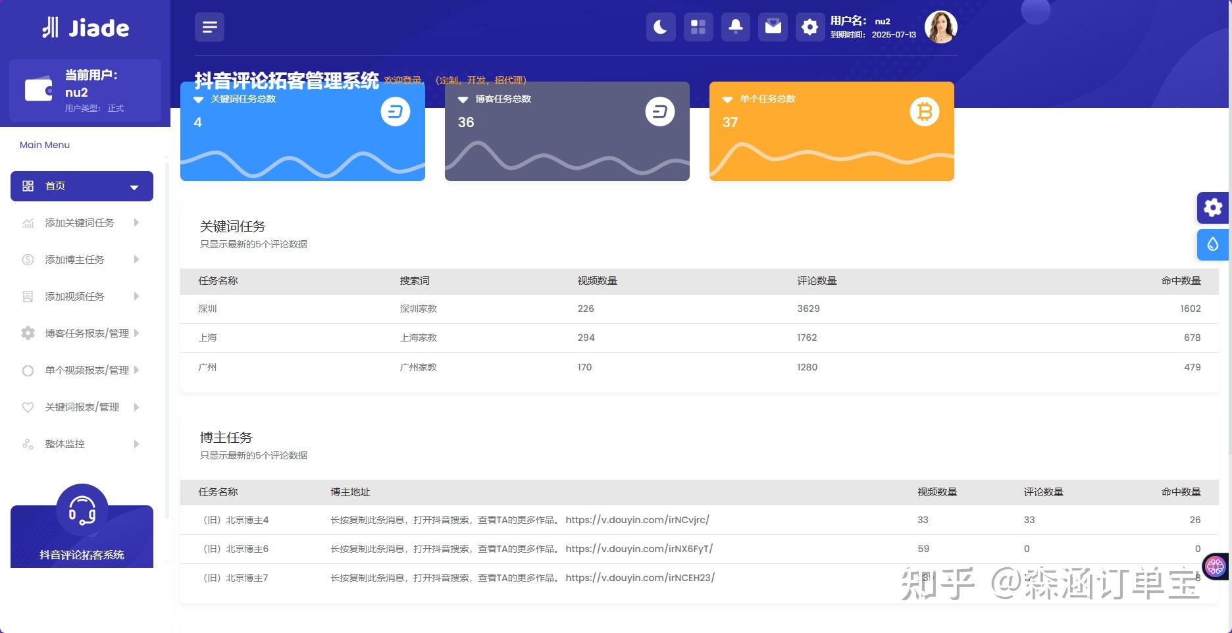Click the 深圳 task name cell
This screenshot has width=1232, height=633.
207,309
